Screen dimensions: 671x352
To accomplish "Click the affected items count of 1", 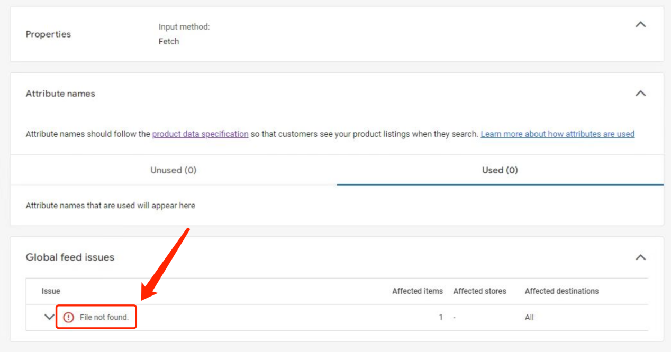I will [x=440, y=317].
